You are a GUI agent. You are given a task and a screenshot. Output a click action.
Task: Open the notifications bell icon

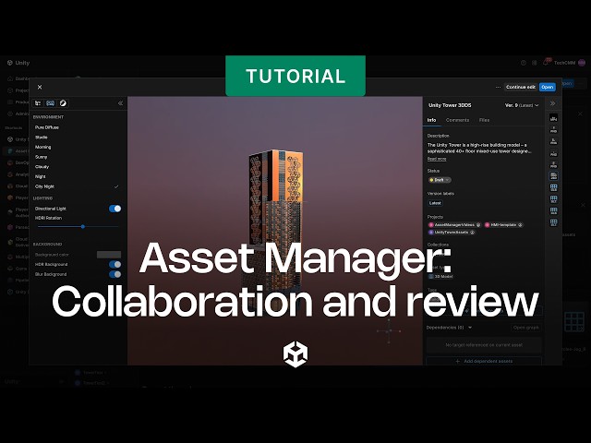(x=546, y=63)
